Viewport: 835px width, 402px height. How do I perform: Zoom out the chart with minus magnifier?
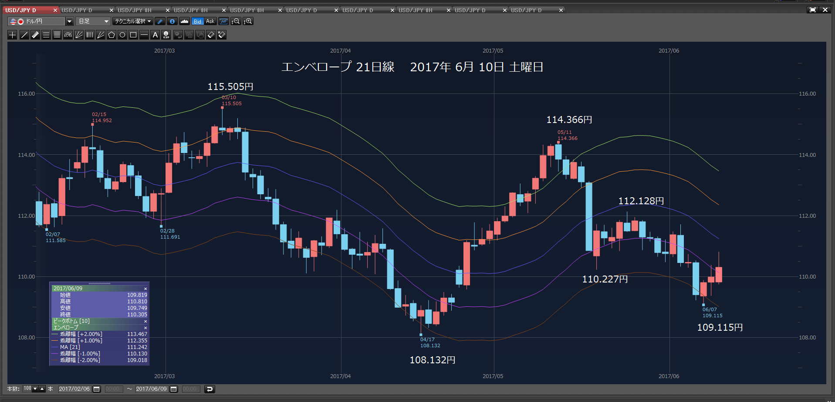coord(236,21)
